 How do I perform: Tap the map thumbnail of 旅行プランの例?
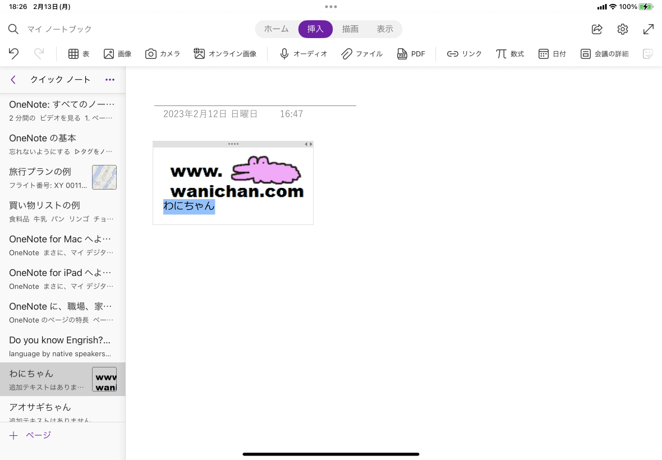pos(104,177)
